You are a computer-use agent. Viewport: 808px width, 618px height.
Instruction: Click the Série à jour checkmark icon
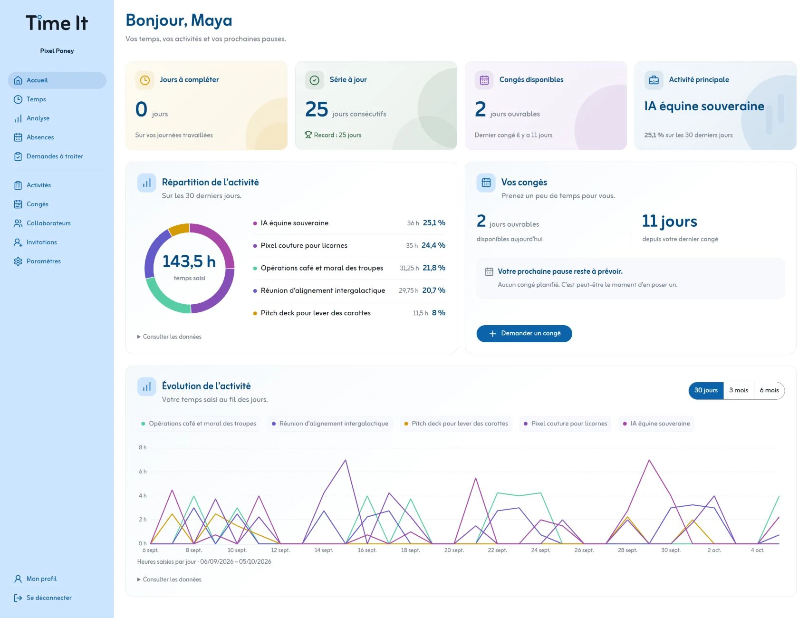point(314,80)
